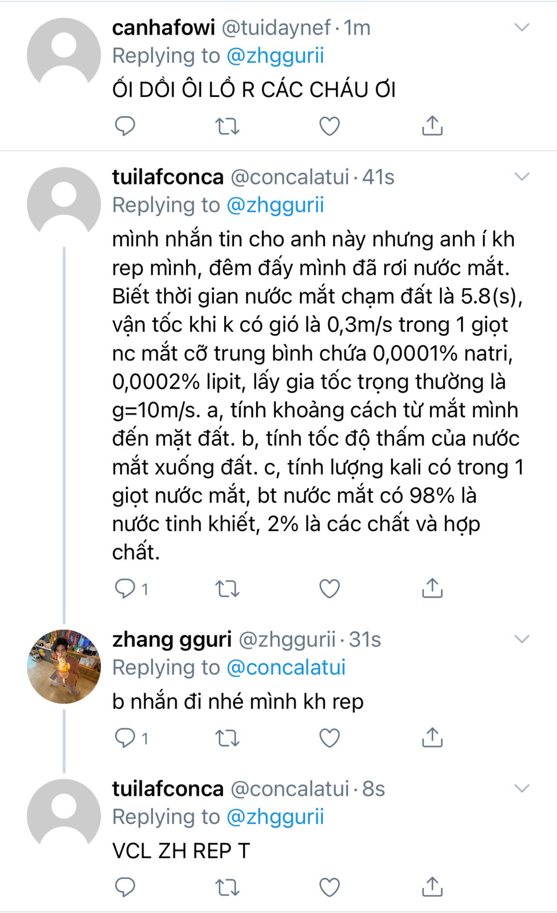Share the long tuilafconca tweet

point(432,589)
